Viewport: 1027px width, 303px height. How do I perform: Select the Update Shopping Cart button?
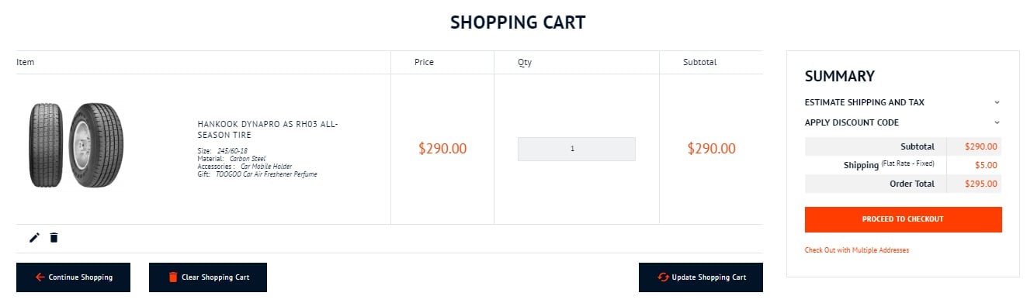point(701,277)
